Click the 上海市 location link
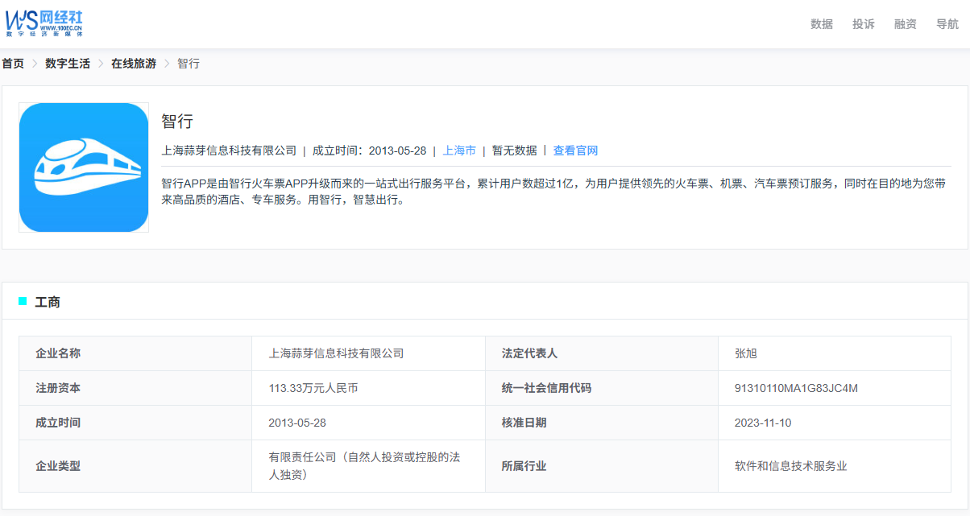The height and width of the screenshot is (516, 970). pyautogui.click(x=459, y=151)
